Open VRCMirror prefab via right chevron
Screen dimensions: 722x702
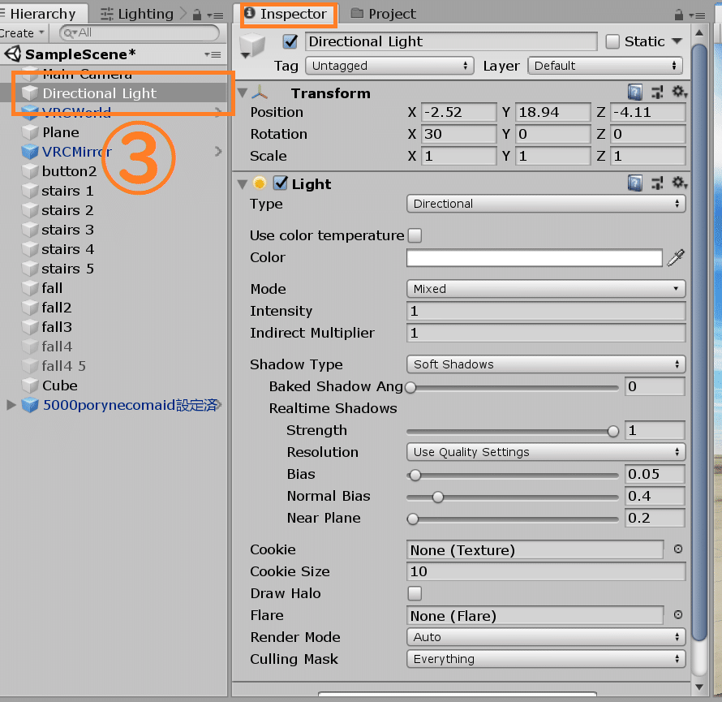(x=218, y=151)
